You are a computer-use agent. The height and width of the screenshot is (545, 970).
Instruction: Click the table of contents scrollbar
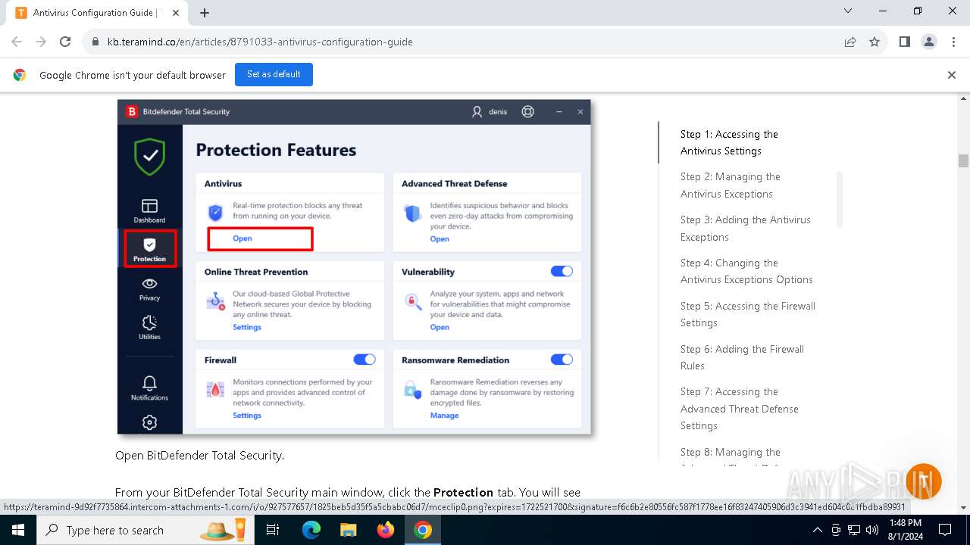tap(839, 199)
